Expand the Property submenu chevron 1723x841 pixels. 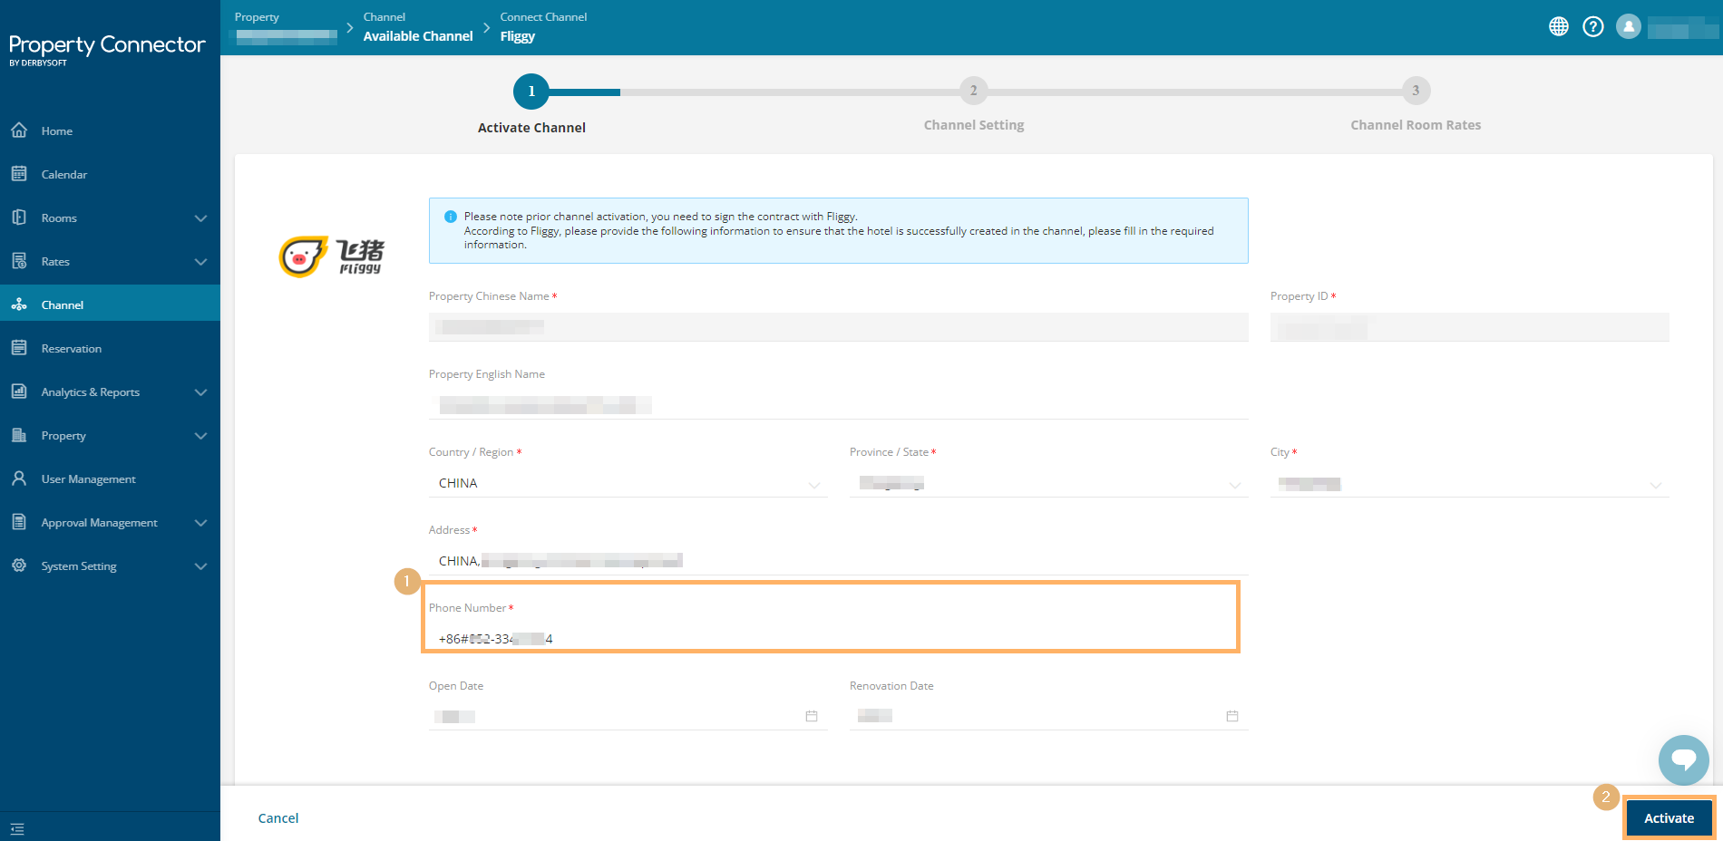201,436
